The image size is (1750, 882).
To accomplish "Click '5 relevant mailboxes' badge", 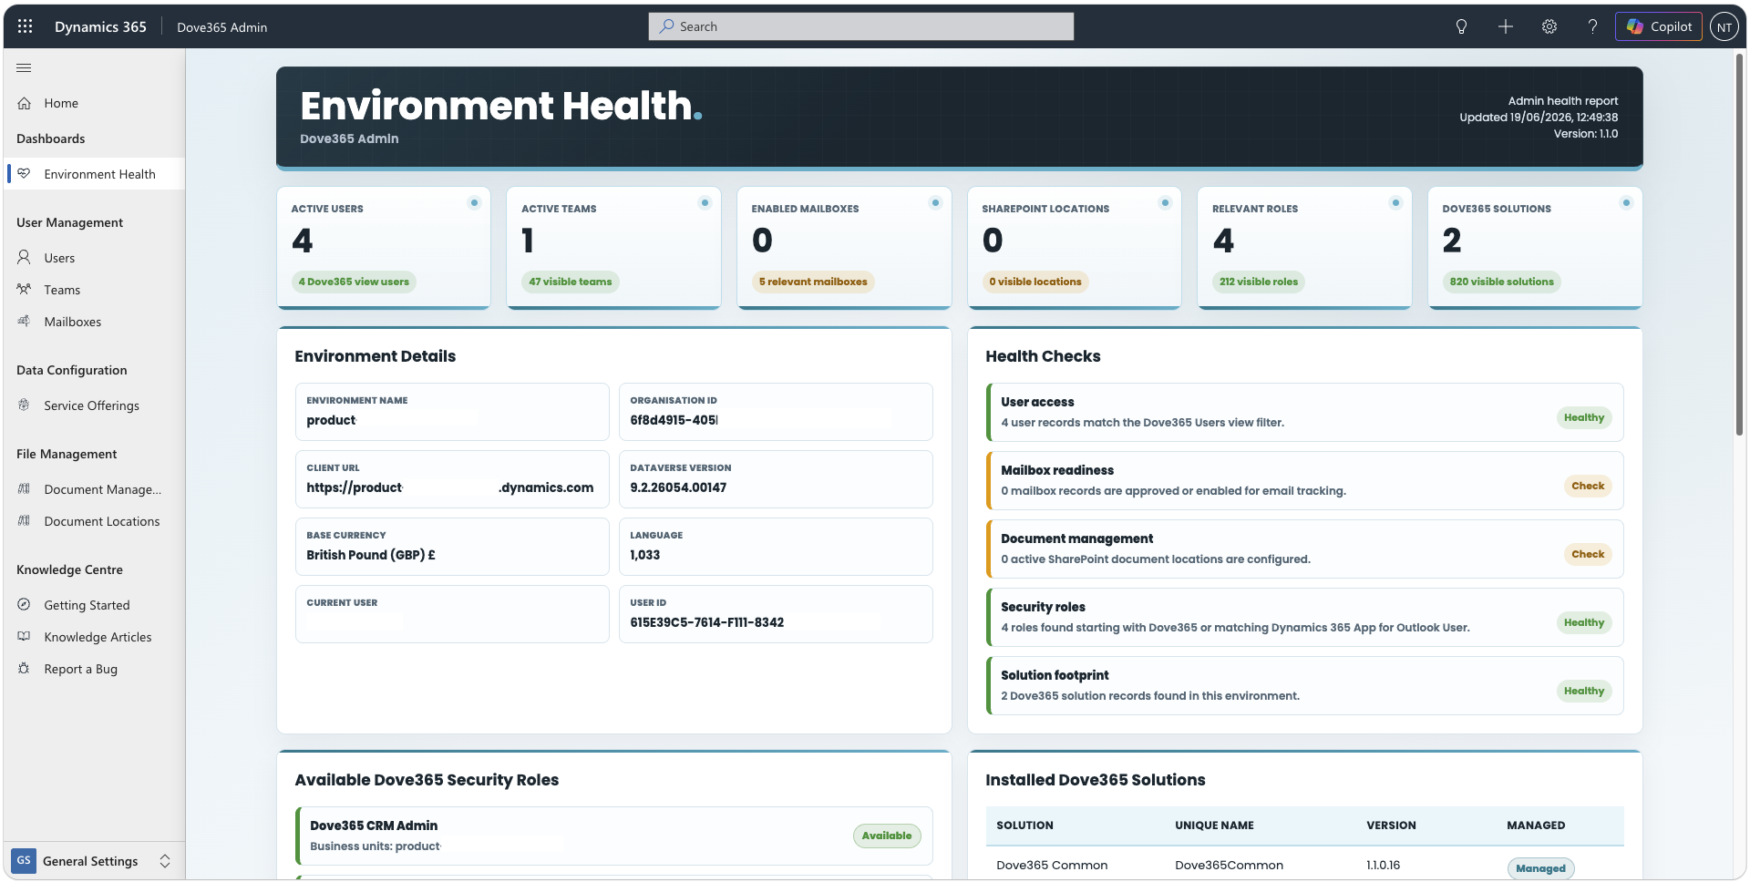I will tap(813, 282).
